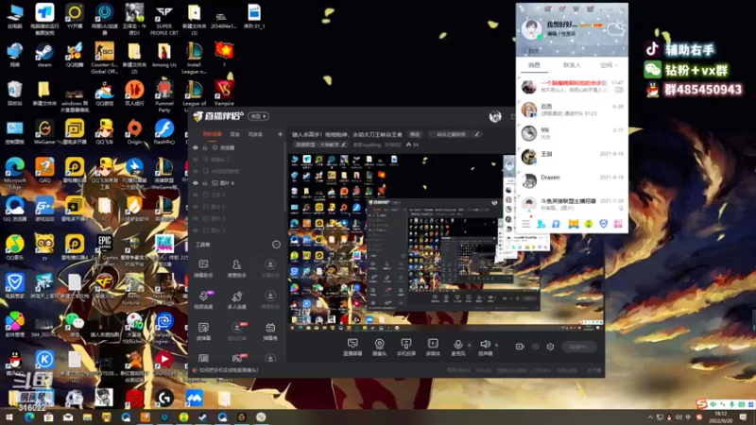Open the 斗鱼英雄联盟主播招募 conversation

pos(572,204)
